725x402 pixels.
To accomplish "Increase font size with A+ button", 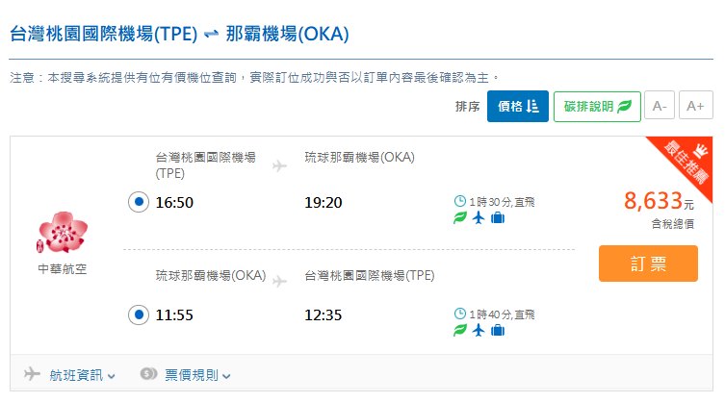I will (x=695, y=107).
